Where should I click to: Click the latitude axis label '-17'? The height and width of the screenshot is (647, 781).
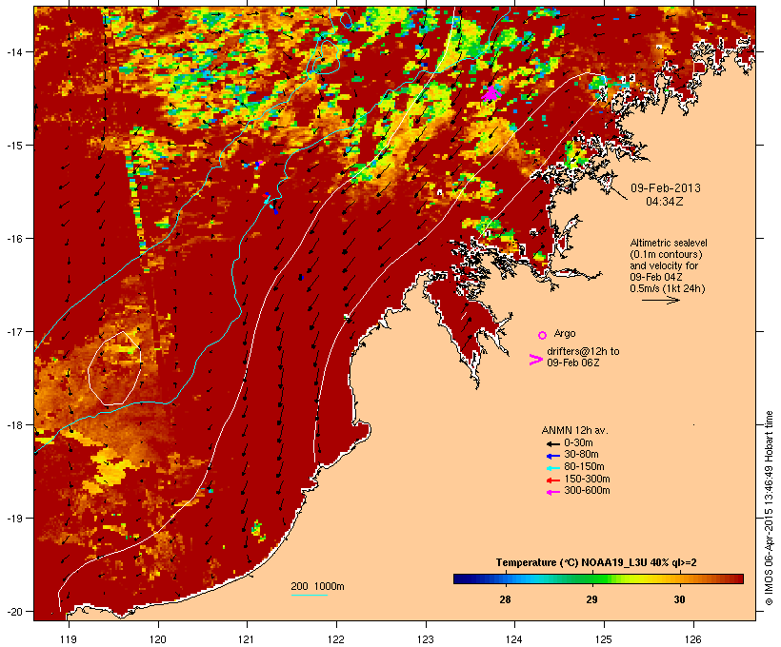[13, 331]
